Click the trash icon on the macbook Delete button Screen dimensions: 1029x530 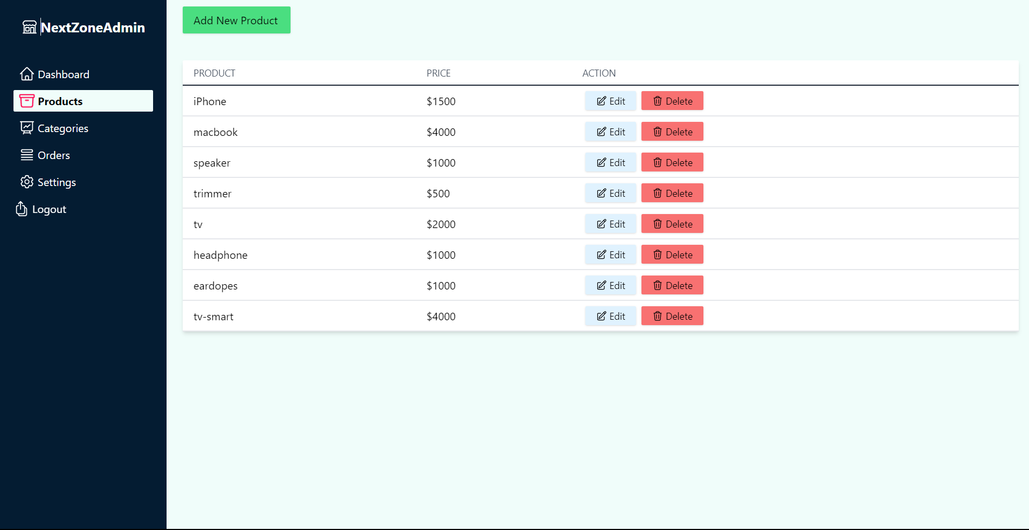pos(658,131)
